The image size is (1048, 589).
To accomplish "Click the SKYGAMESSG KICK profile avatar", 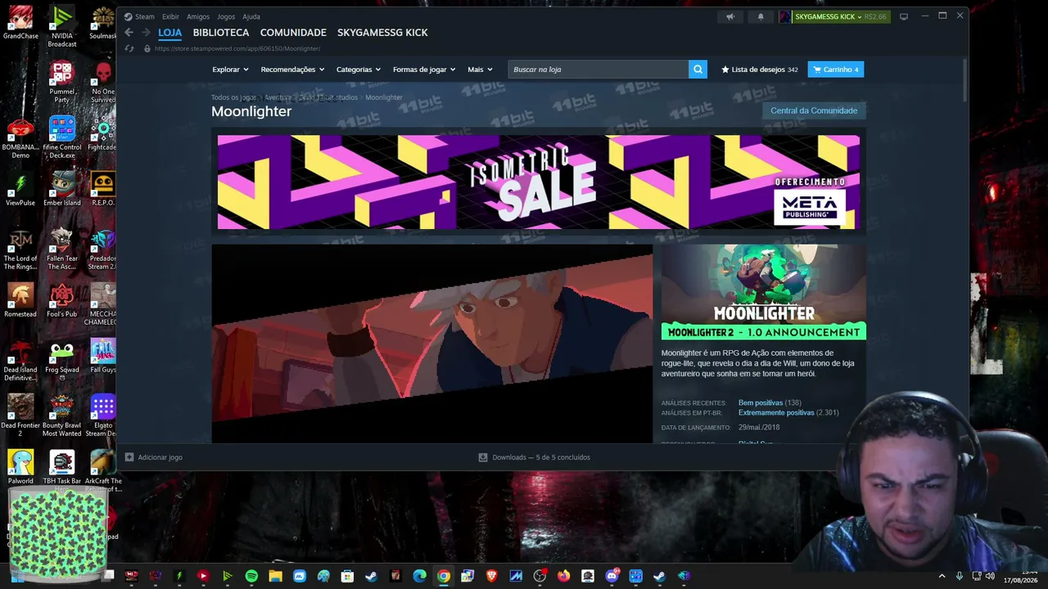I will pyautogui.click(x=785, y=16).
